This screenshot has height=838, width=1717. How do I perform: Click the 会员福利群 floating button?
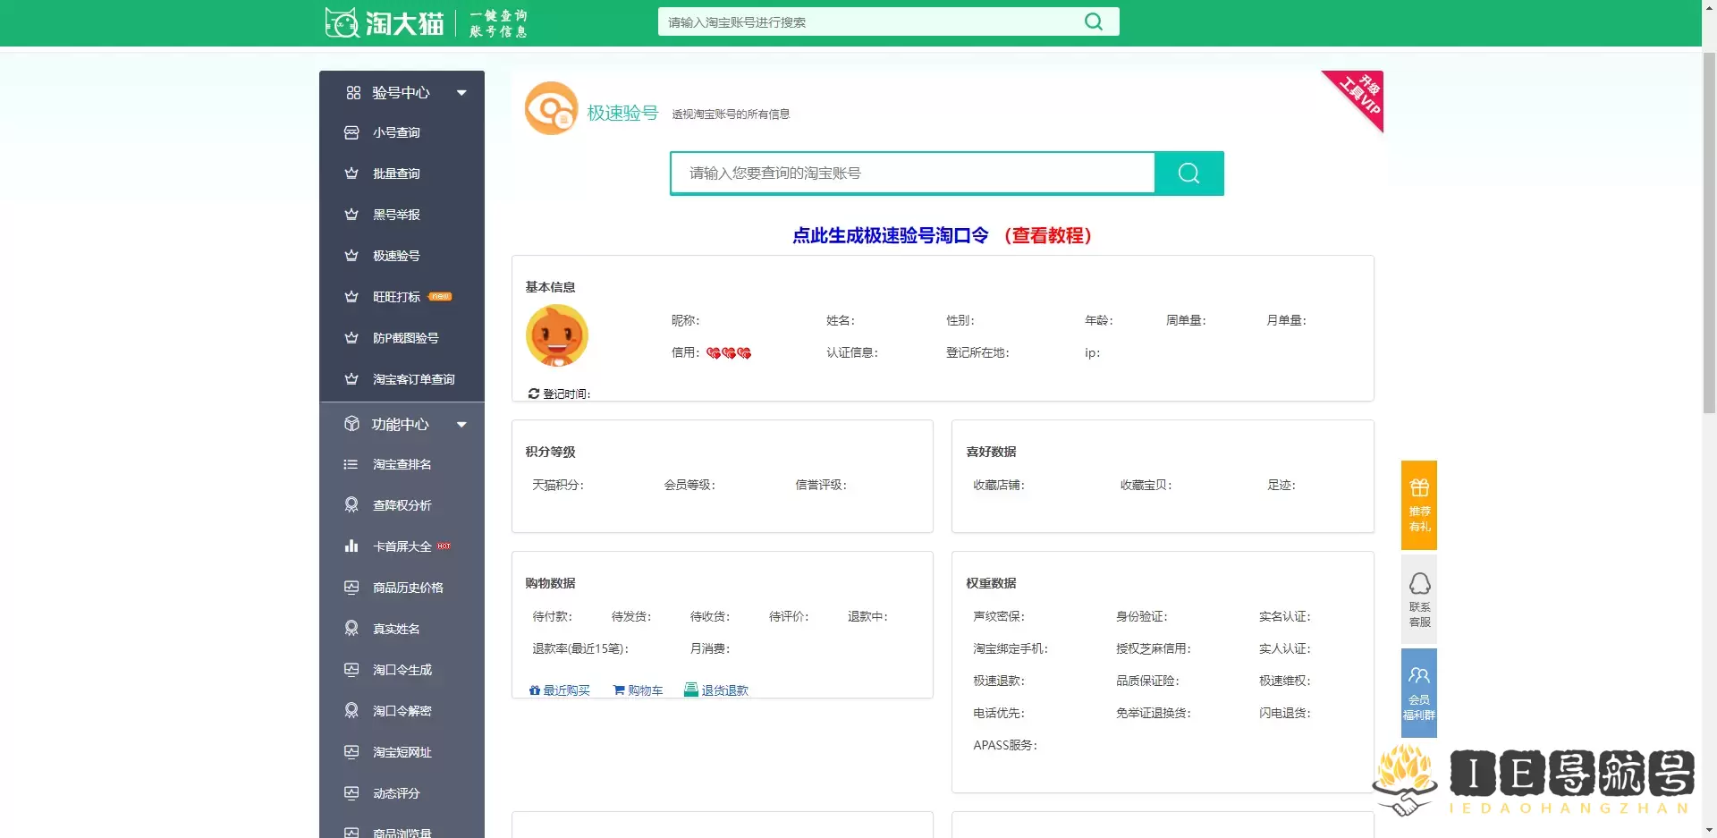tap(1419, 693)
